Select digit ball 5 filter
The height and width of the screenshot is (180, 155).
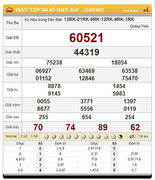point(83,137)
